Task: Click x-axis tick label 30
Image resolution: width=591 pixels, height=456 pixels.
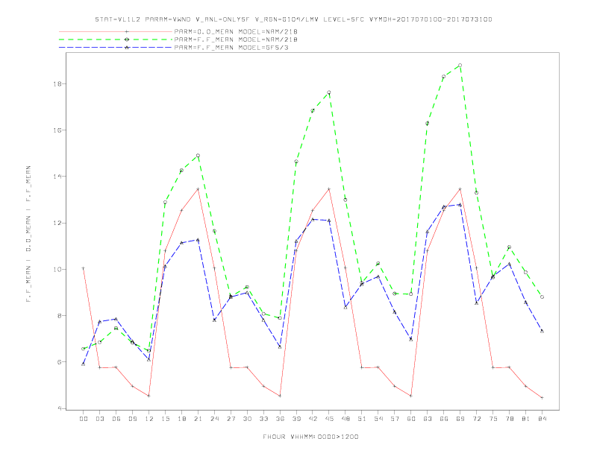Action: [247, 419]
